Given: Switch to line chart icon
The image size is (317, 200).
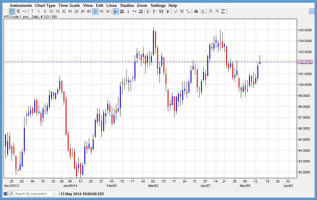Looking at the screenshot, I should coord(24,11).
